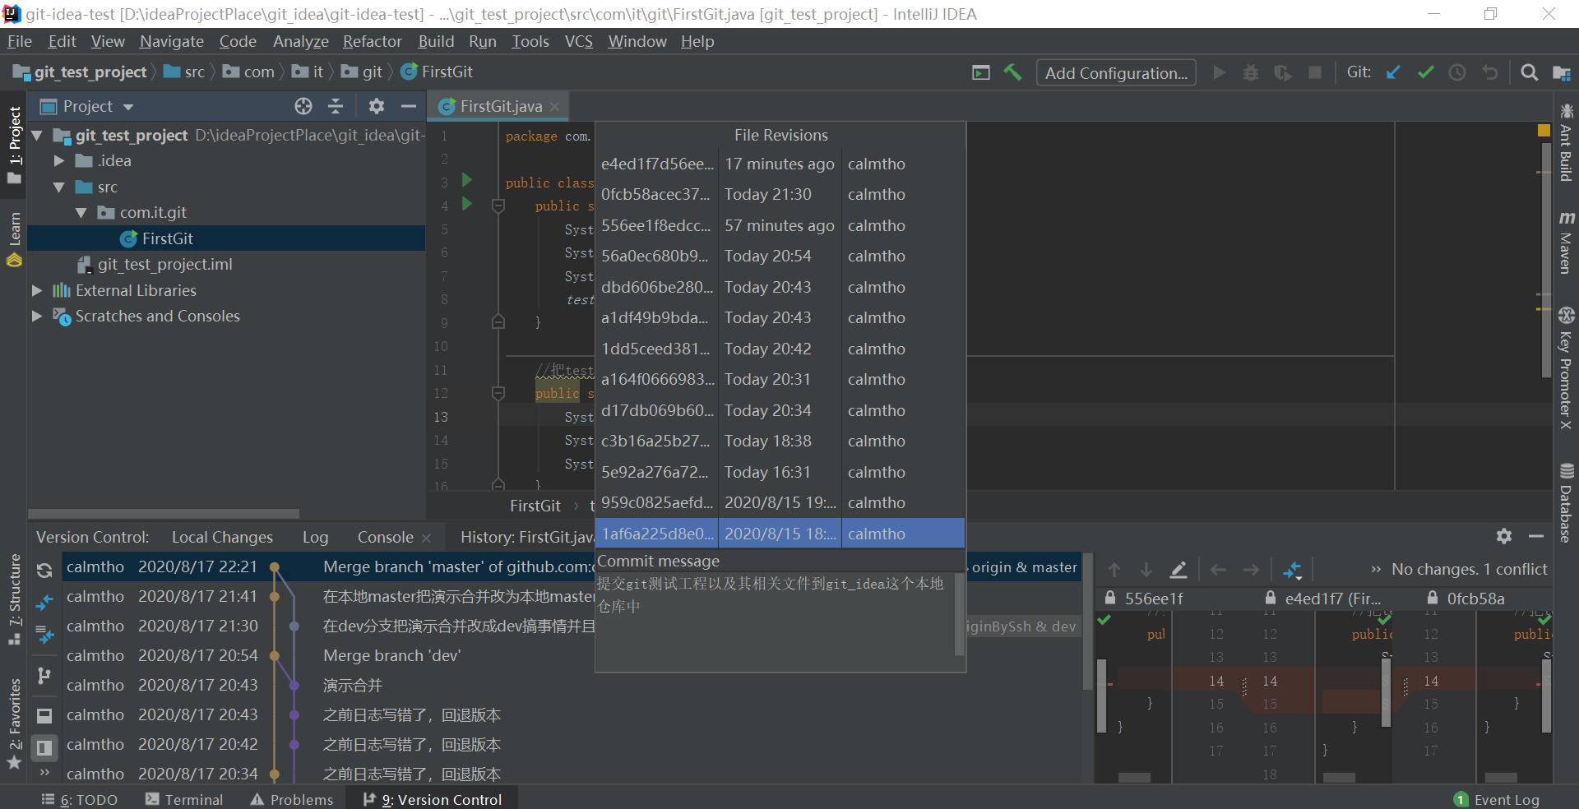Expand hidden diff toolbar actions chevron
The width and height of the screenshot is (1579, 809).
(x=1376, y=569)
